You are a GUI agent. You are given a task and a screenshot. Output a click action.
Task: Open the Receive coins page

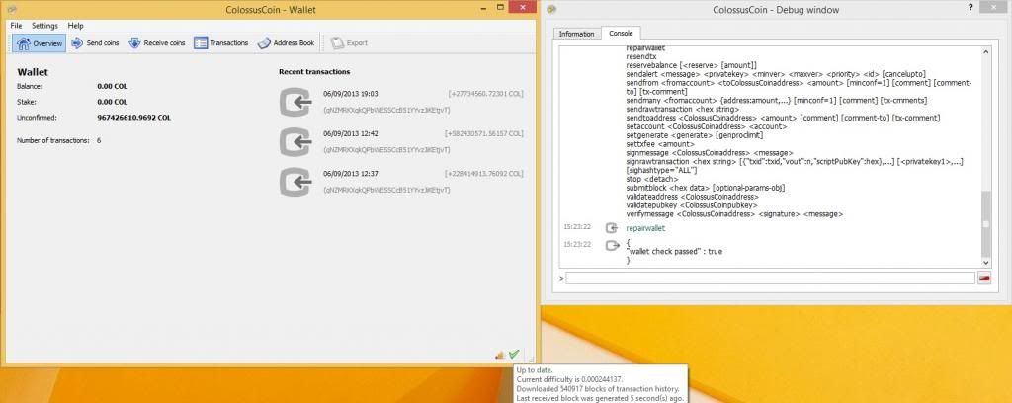157,43
